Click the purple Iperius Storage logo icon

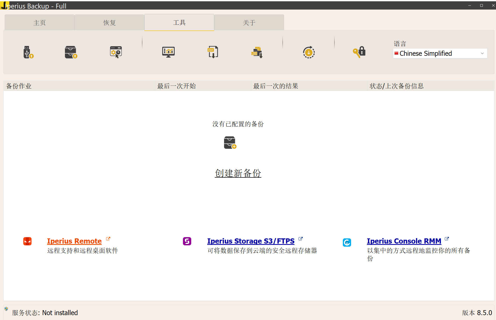point(187,241)
